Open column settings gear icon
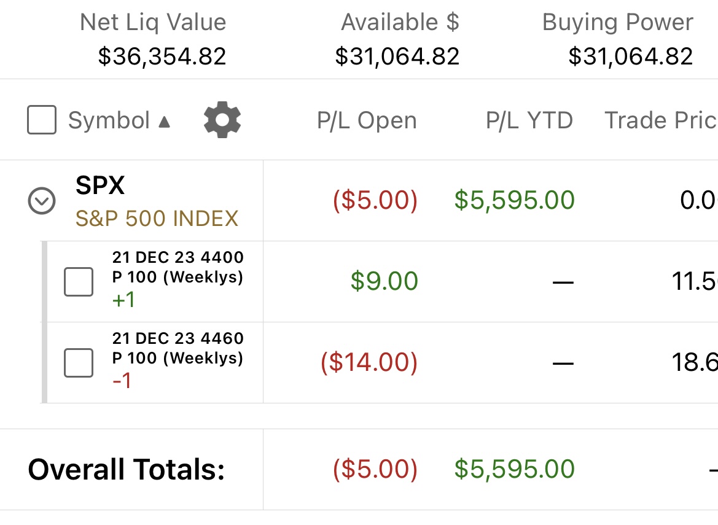718x525 pixels. 222,120
